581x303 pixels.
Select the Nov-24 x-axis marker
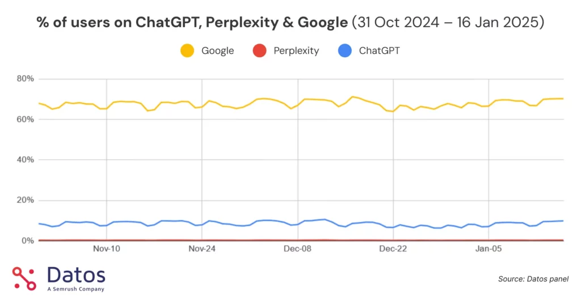coord(203,248)
